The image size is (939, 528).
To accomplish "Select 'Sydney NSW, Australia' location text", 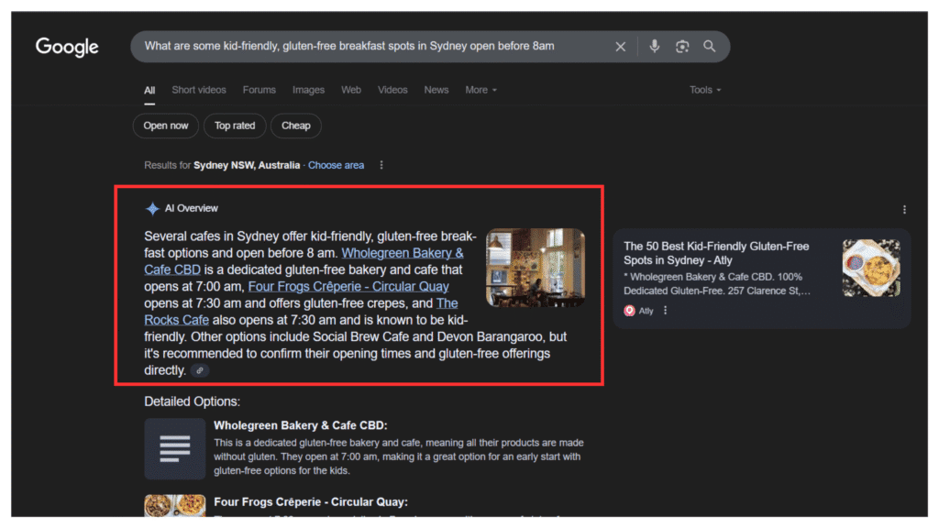I will (x=247, y=165).
